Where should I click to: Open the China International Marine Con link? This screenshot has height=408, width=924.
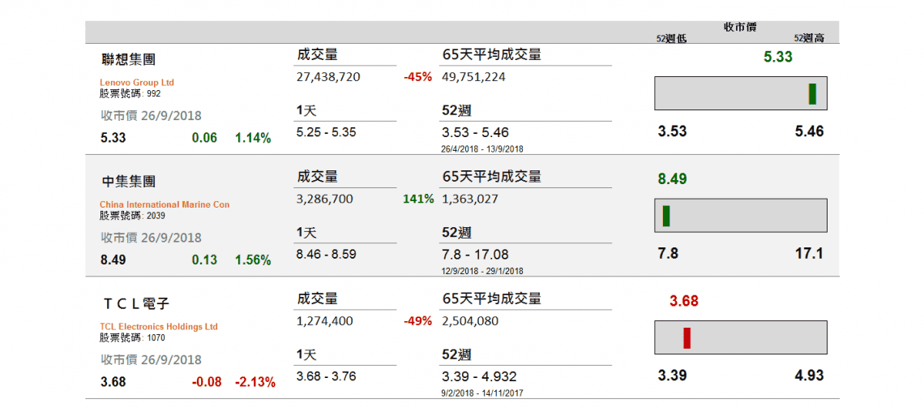tap(165, 204)
